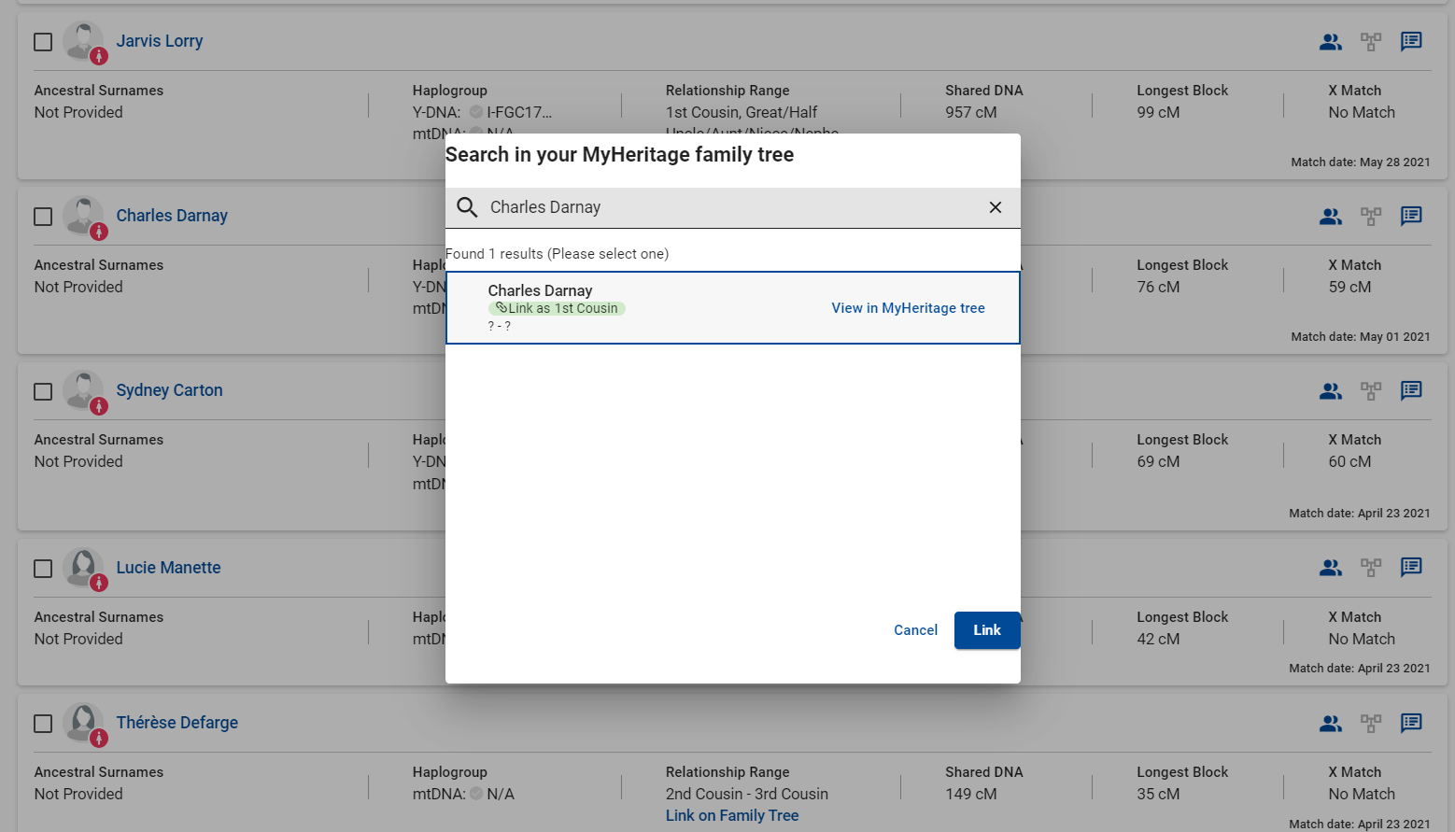Click Shared DNA 957 cM value

[971, 112]
